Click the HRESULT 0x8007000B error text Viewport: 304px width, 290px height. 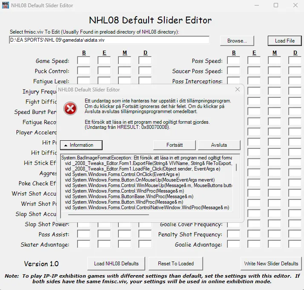pyautogui.click(x=127, y=127)
